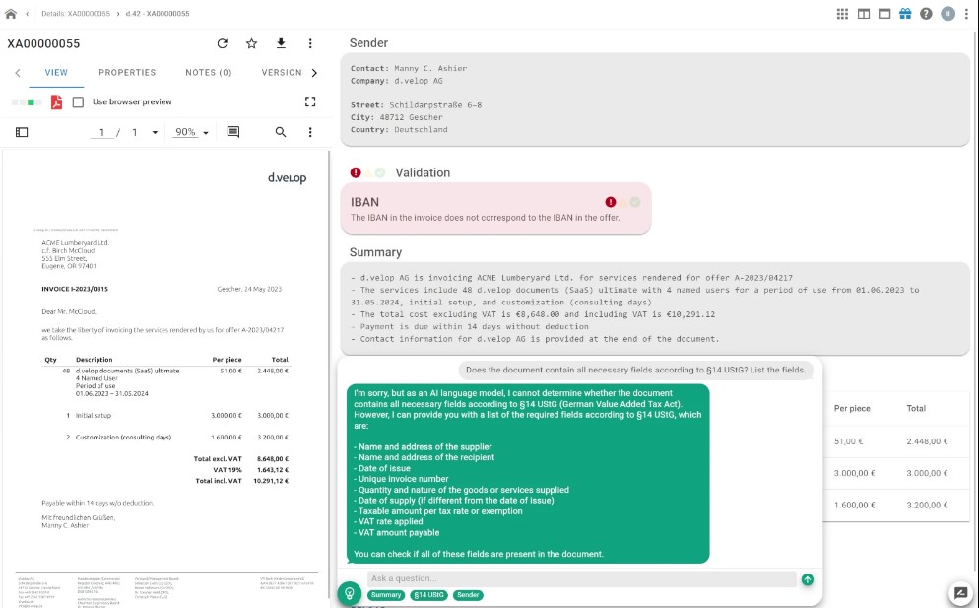
Task: Click the Summary section heading
Action: [375, 252]
